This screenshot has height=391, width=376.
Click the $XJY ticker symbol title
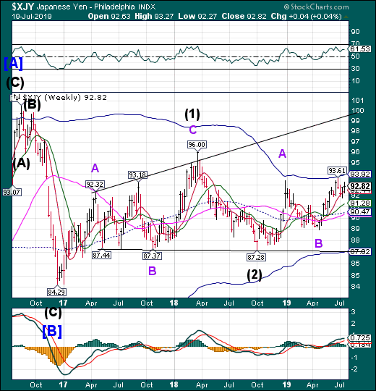tap(22, 7)
